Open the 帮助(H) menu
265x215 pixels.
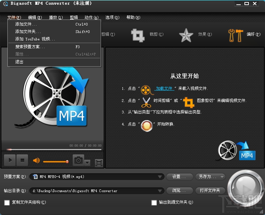[x=133, y=17]
